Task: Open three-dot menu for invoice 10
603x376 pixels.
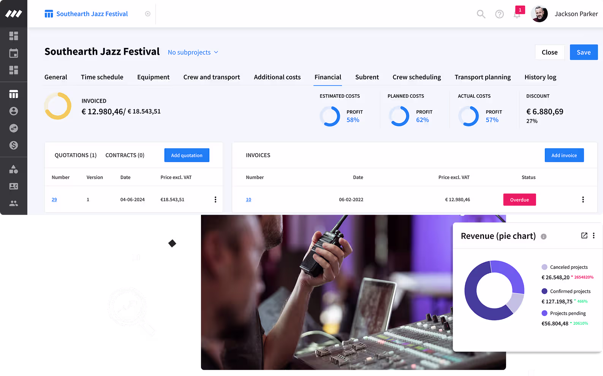Action: point(583,200)
